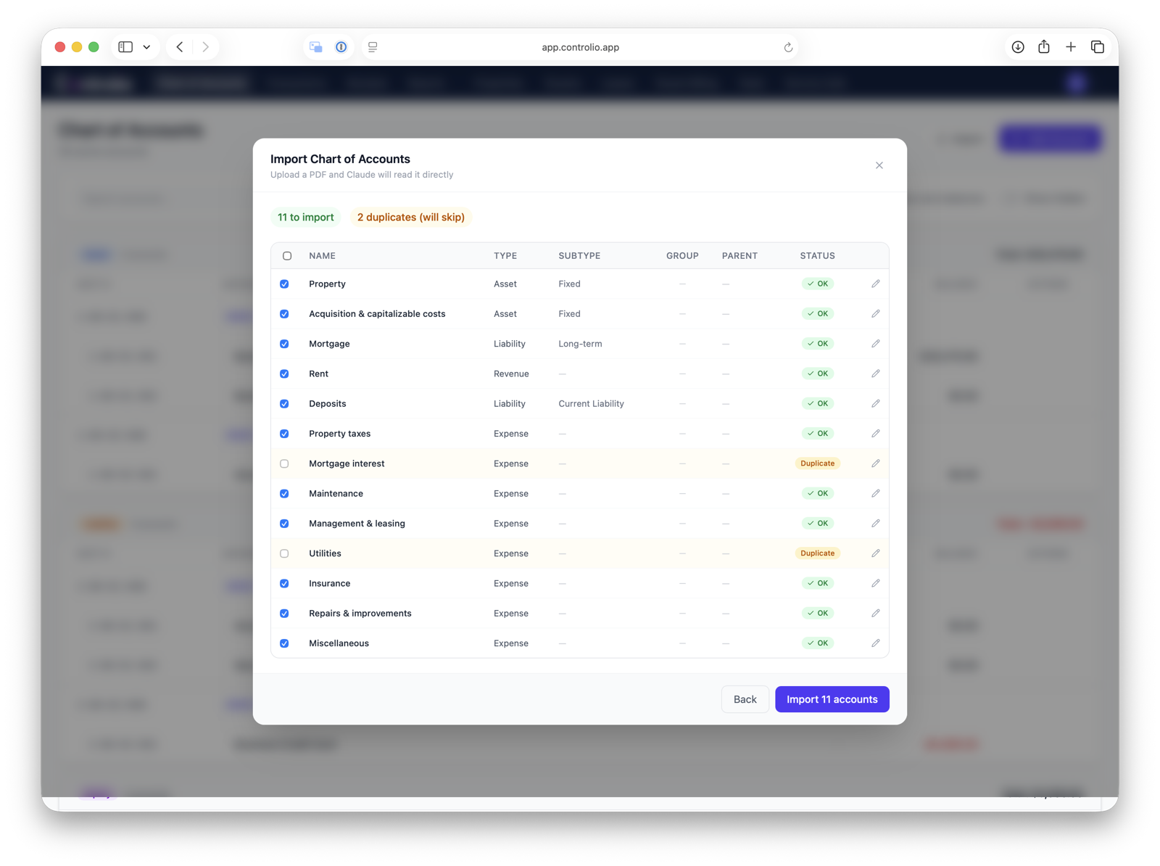Open the Safari page menu icon
The height and width of the screenshot is (866, 1160).
(x=373, y=47)
